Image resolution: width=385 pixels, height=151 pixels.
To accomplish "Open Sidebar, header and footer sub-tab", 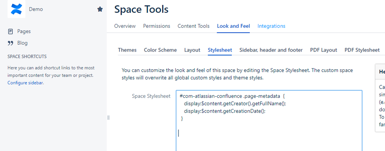I will click(x=271, y=50).
